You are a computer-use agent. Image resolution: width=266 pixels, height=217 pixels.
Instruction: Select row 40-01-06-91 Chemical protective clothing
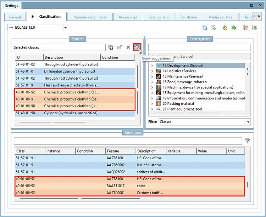[x=74, y=99]
